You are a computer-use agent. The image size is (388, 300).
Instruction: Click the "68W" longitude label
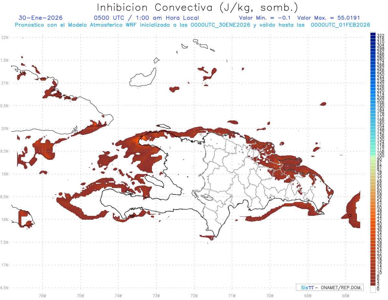tap(346, 295)
